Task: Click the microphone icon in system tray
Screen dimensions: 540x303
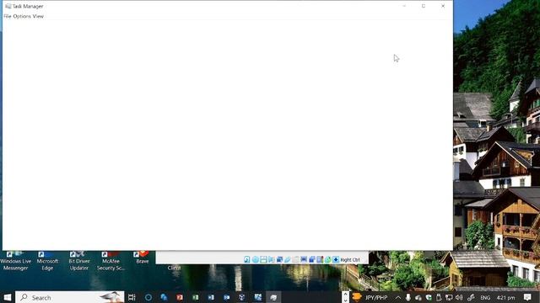Action: (408, 297)
